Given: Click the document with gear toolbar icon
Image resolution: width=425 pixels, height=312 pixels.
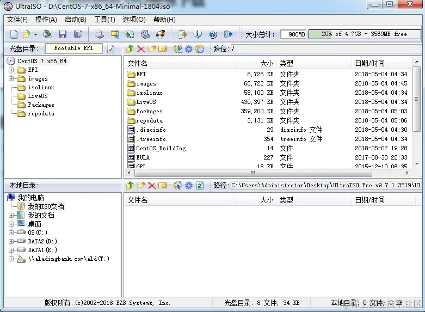Looking at the screenshot, I should click(x=182, y=34).
